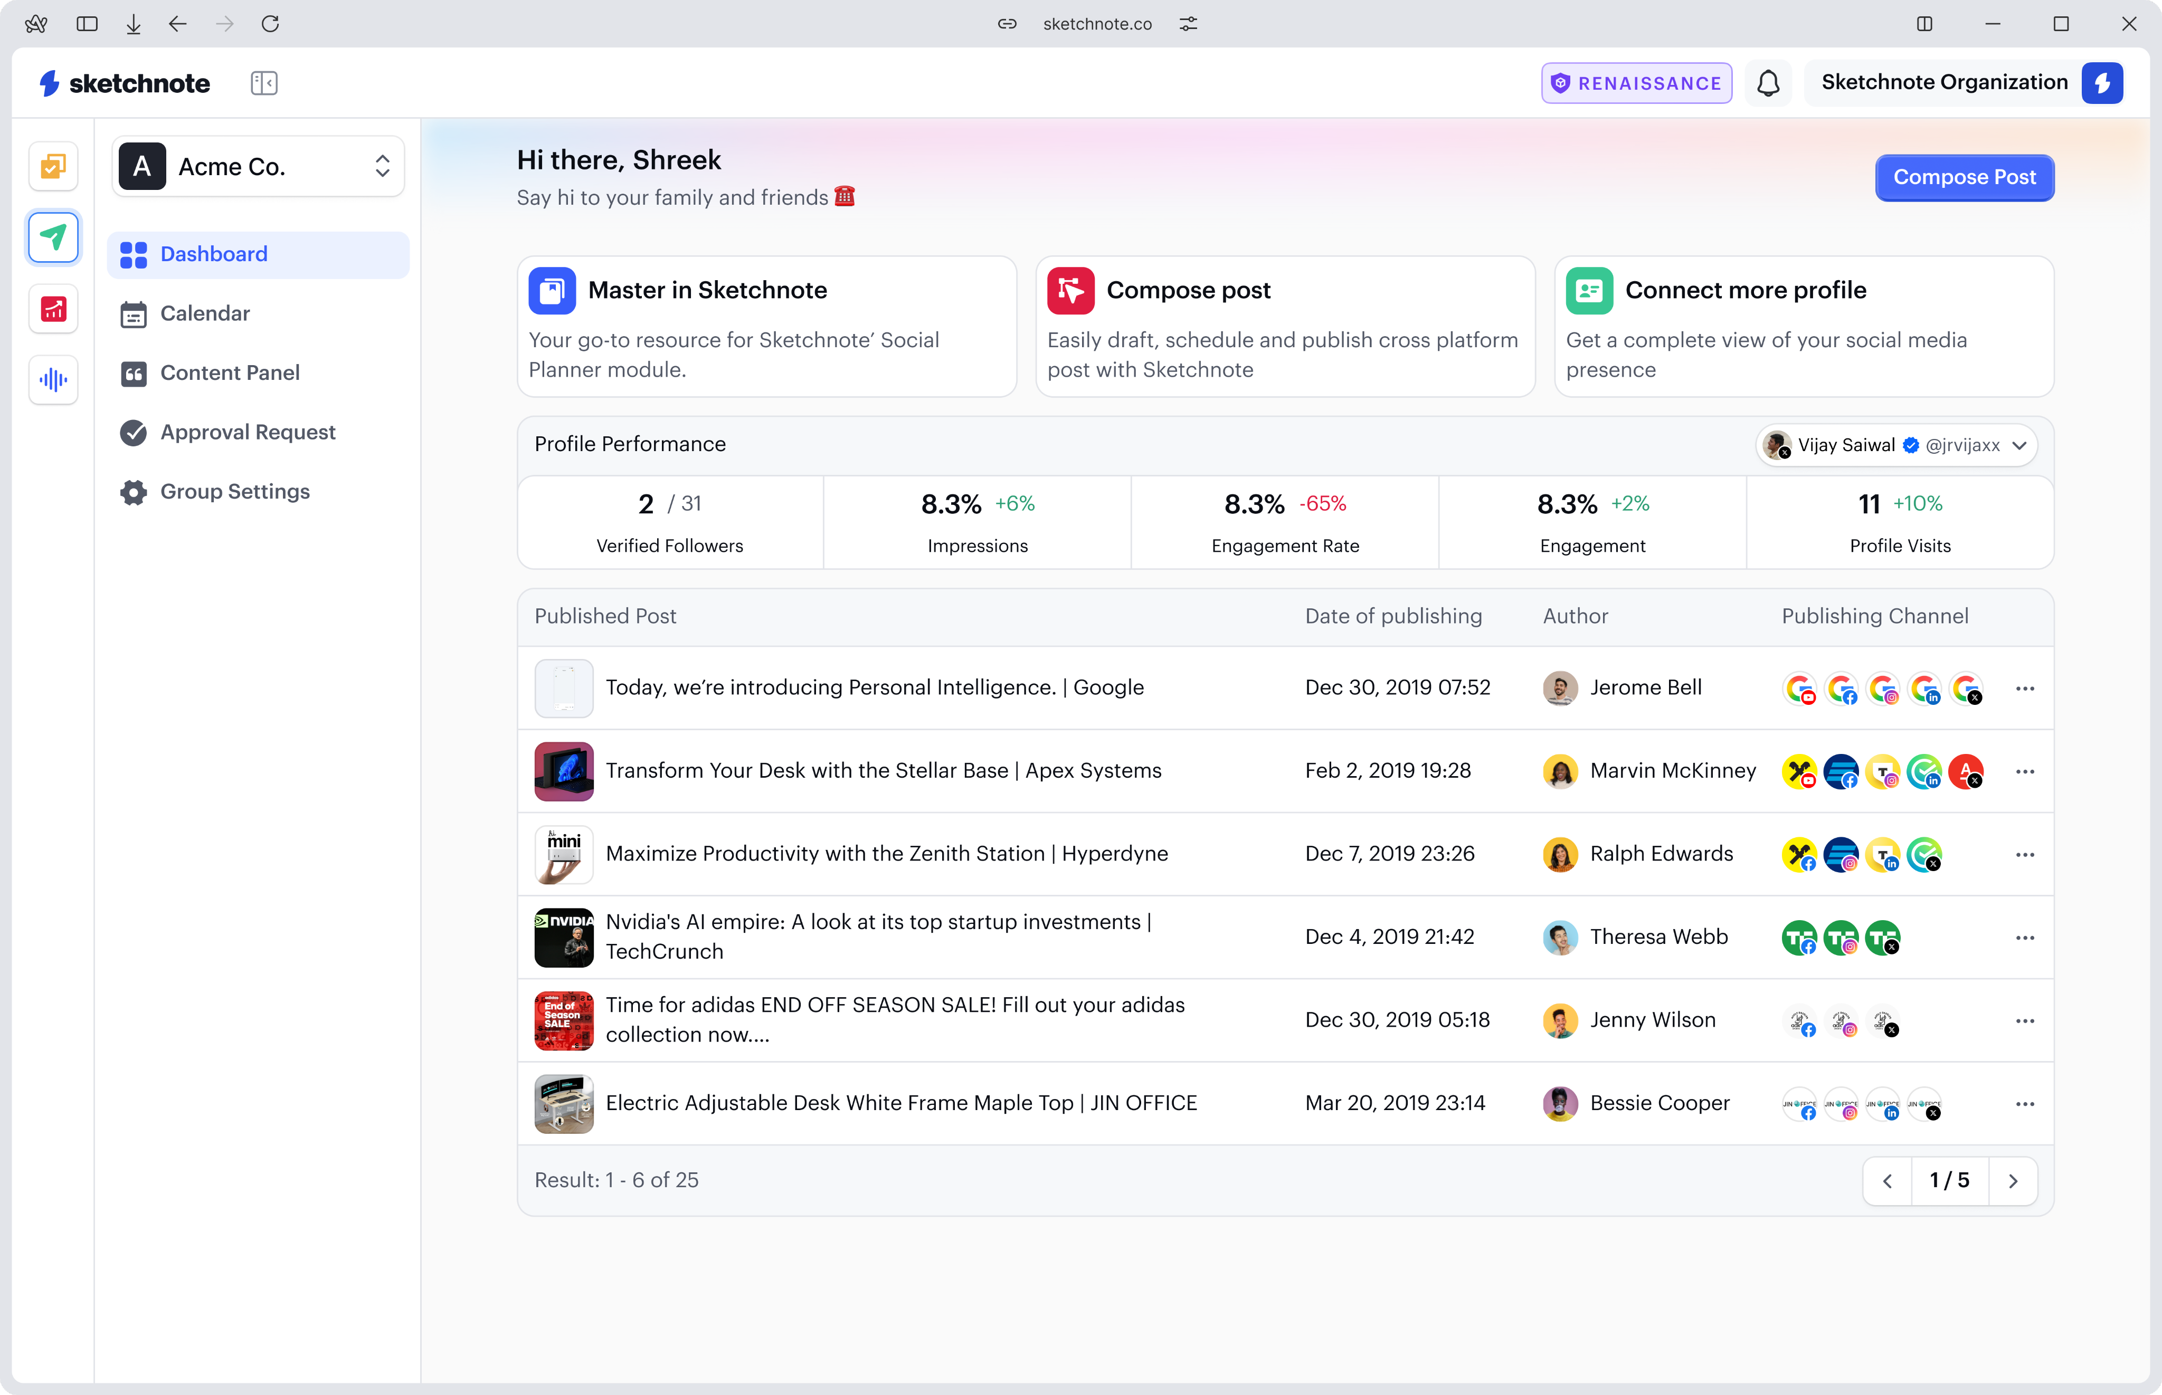Open the Approval Request section
Screen dimensions: 2162x1395
point(248,432)
